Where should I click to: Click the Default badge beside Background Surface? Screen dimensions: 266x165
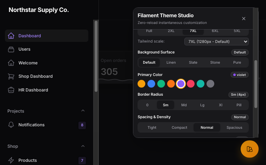240,52
